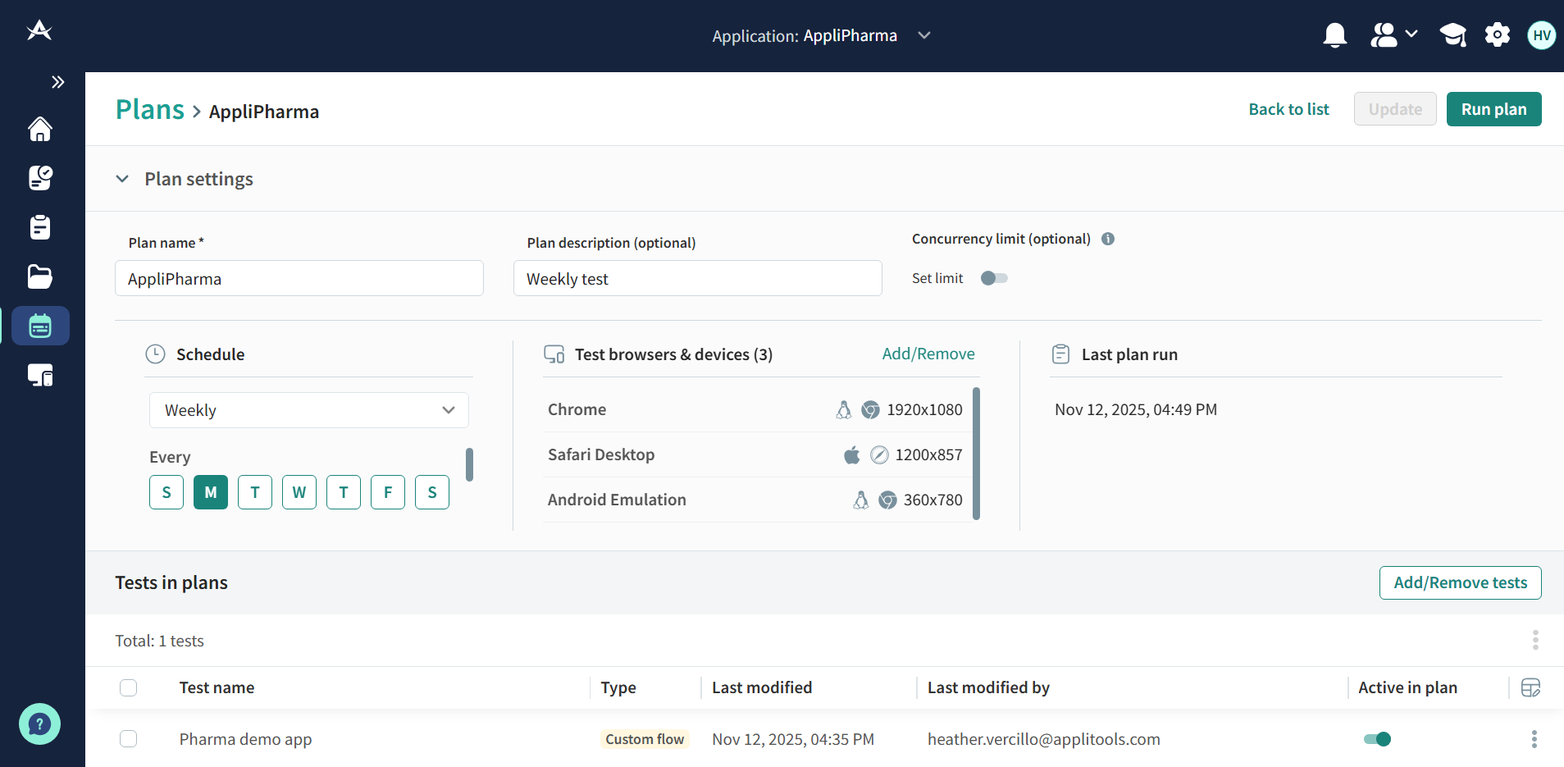Enable the Set limit toggle
Viewport: 1564px width, 767px height.
(x=994, y=278)
